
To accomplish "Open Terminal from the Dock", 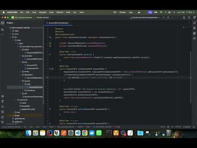I will click(x=109, y=133).
